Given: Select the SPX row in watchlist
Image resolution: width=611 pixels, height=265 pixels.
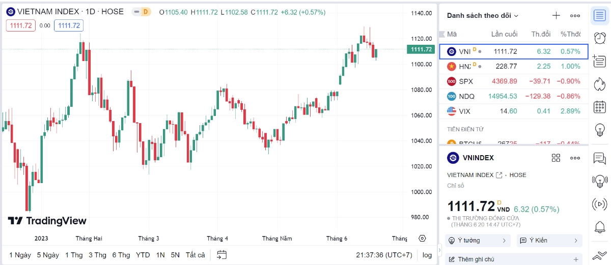Looking at the screenshot, I should [514, 81].
